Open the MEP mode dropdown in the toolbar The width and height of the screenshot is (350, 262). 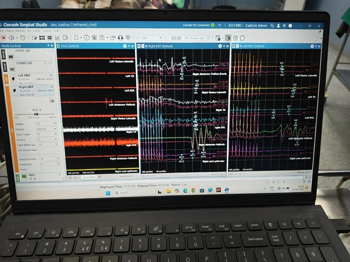[152, 38]
